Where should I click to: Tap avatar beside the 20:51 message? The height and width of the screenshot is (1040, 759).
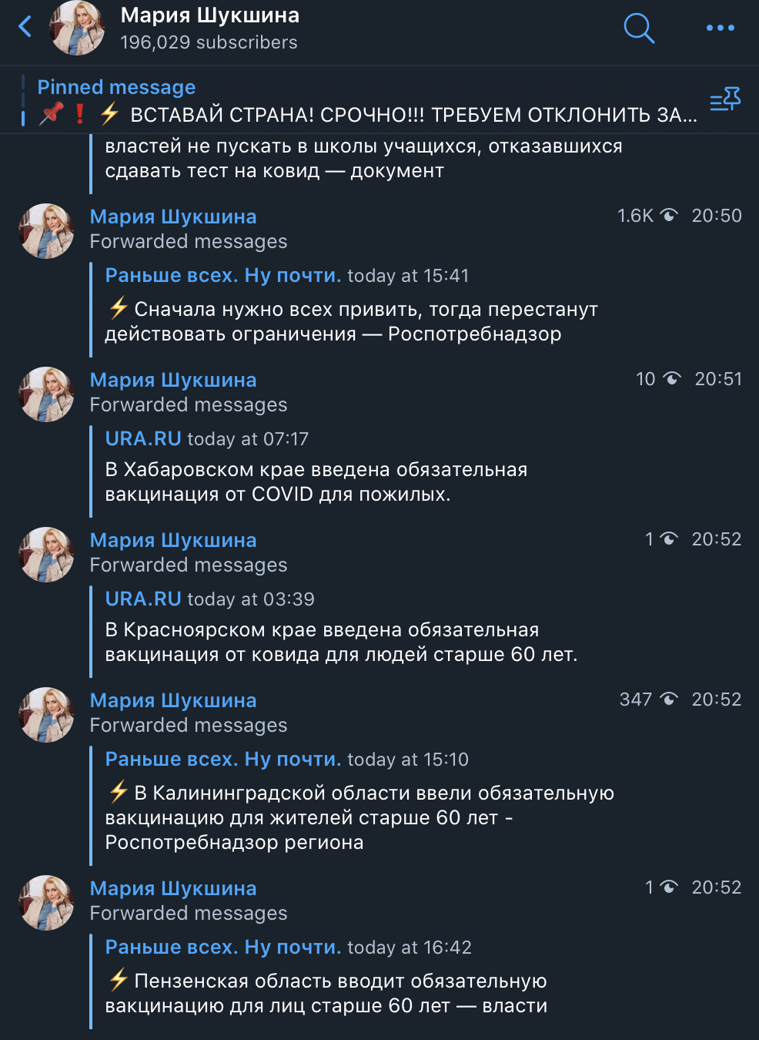coord(46,394)
